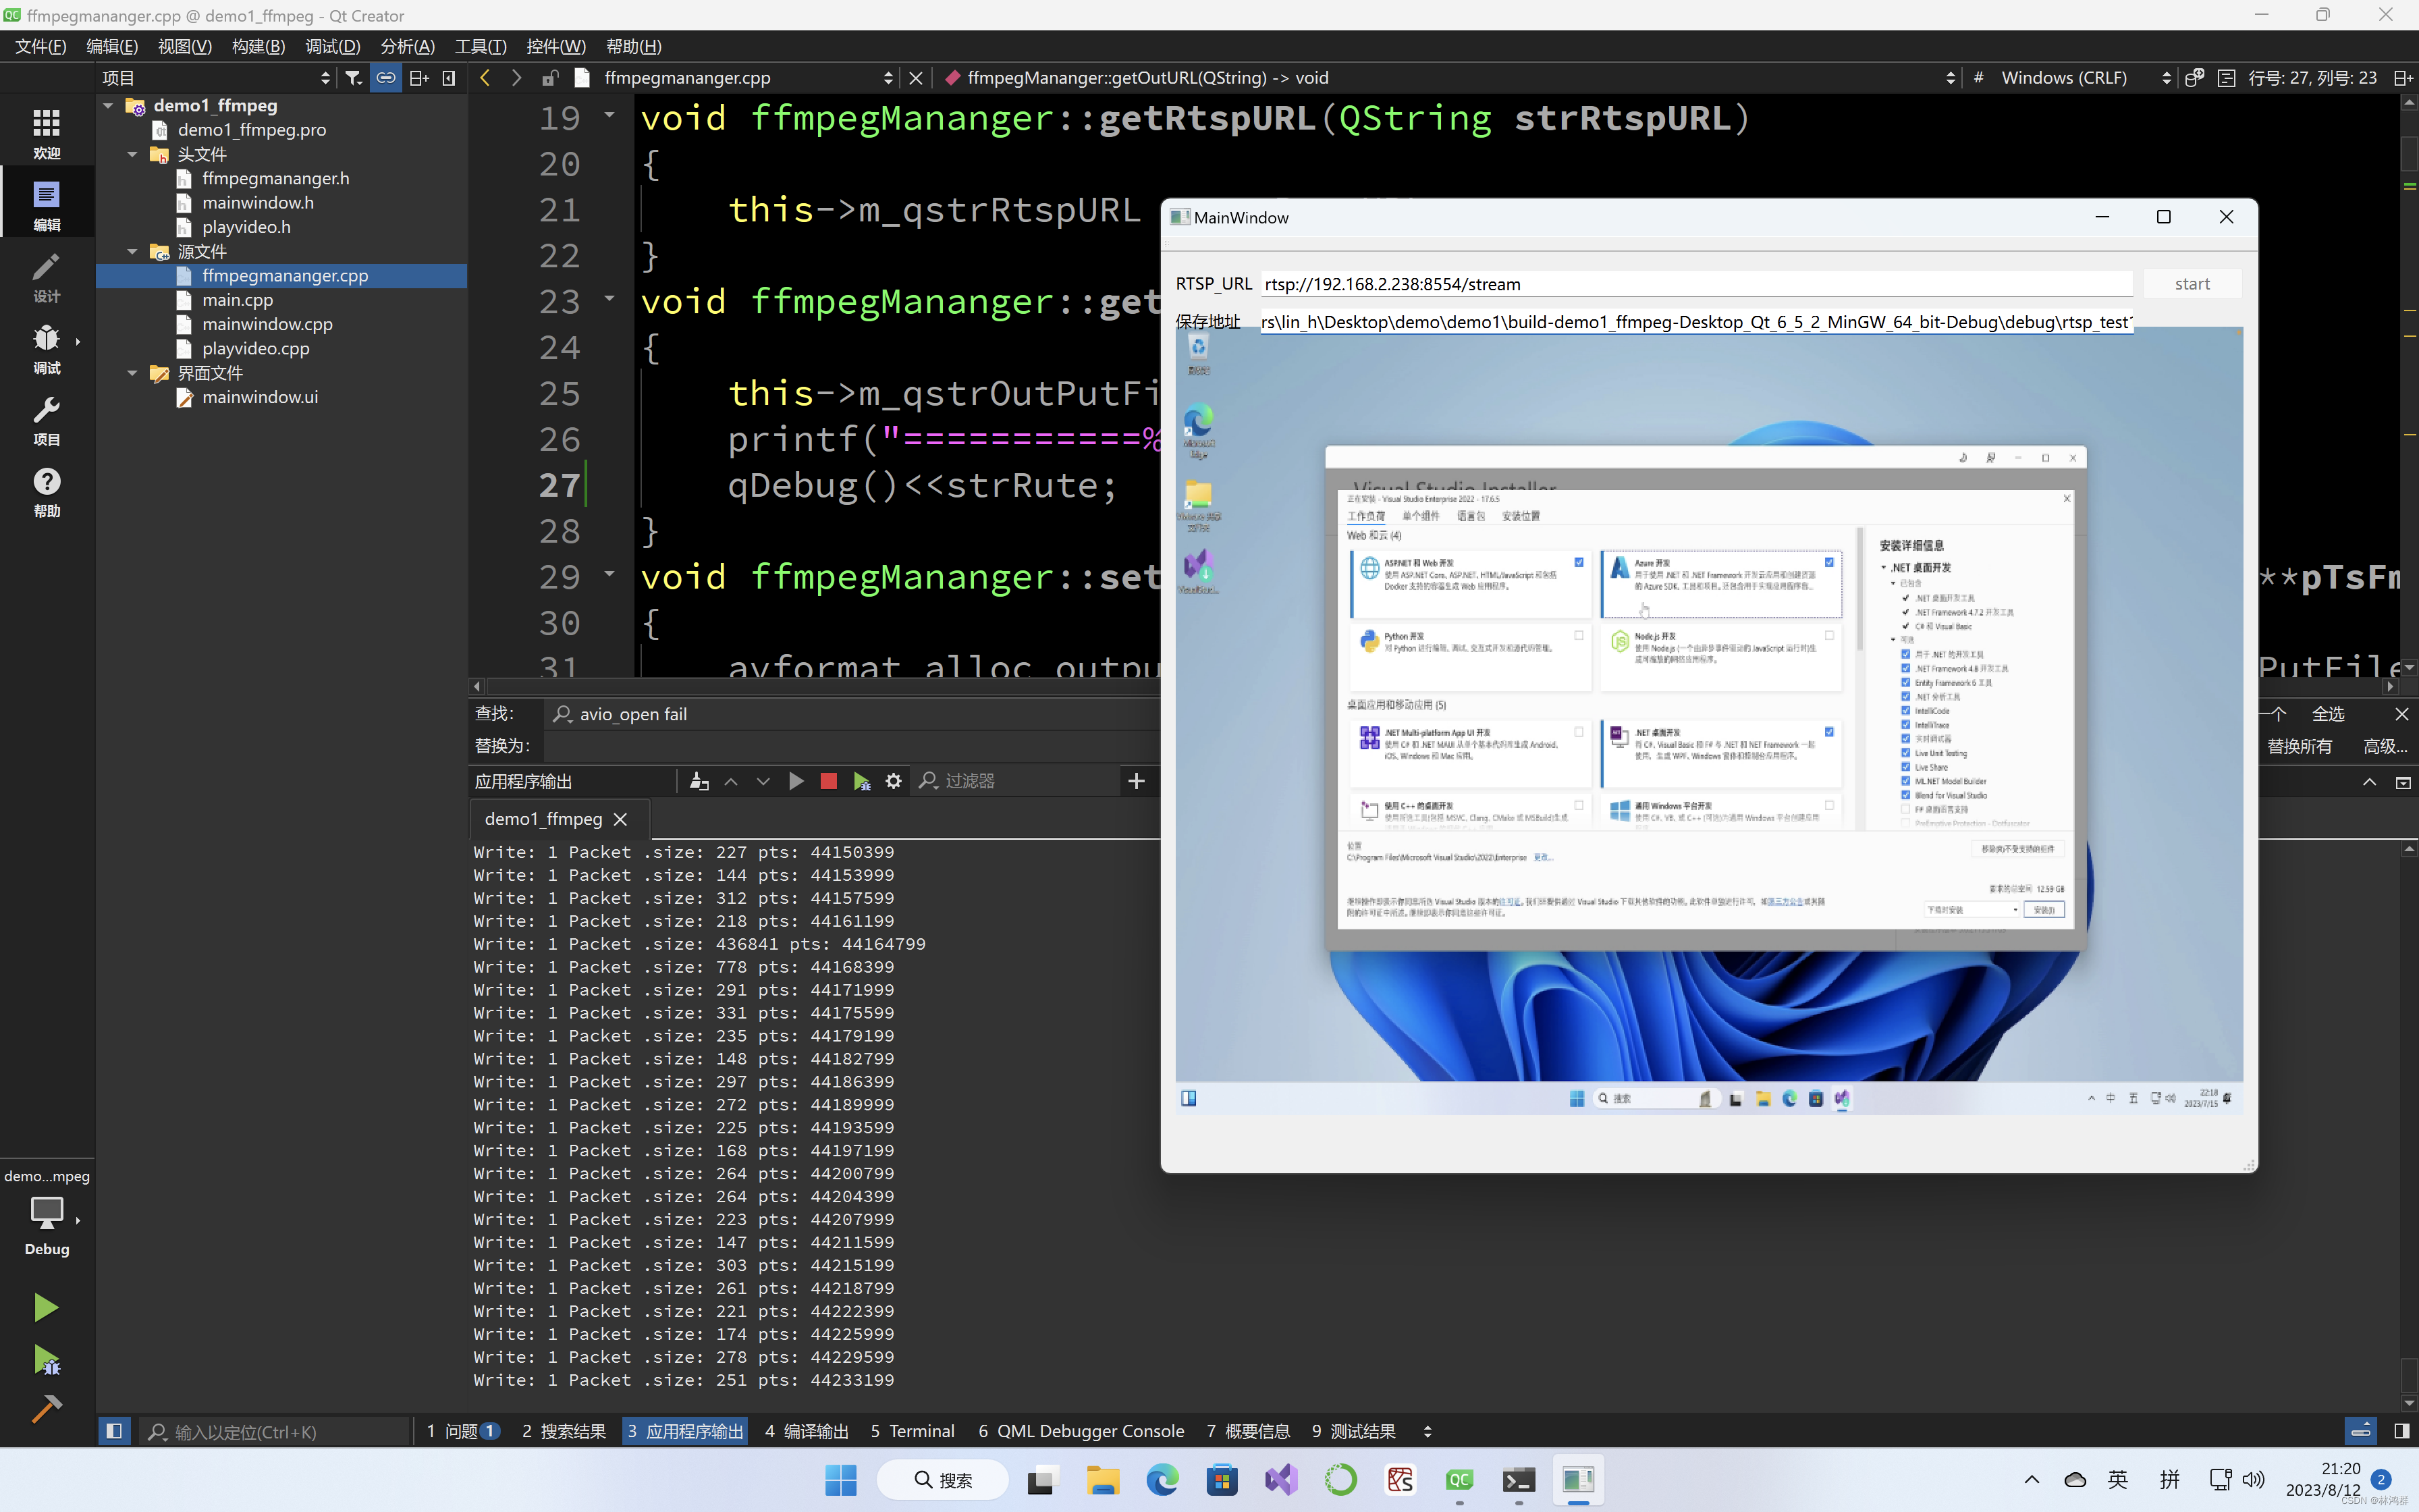Open the Debug mode bug icon
Viewport: 2419px width, 1512px height.
click(x=46, y=348)
